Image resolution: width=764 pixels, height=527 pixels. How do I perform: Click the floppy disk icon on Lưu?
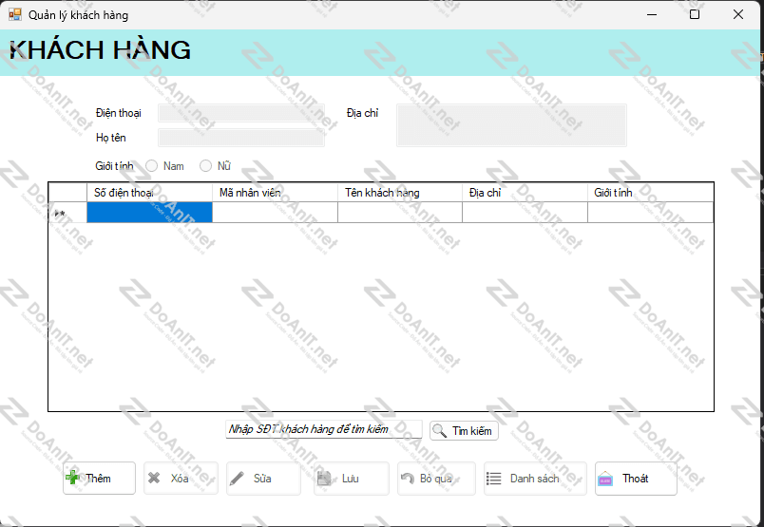coord(324,479)
